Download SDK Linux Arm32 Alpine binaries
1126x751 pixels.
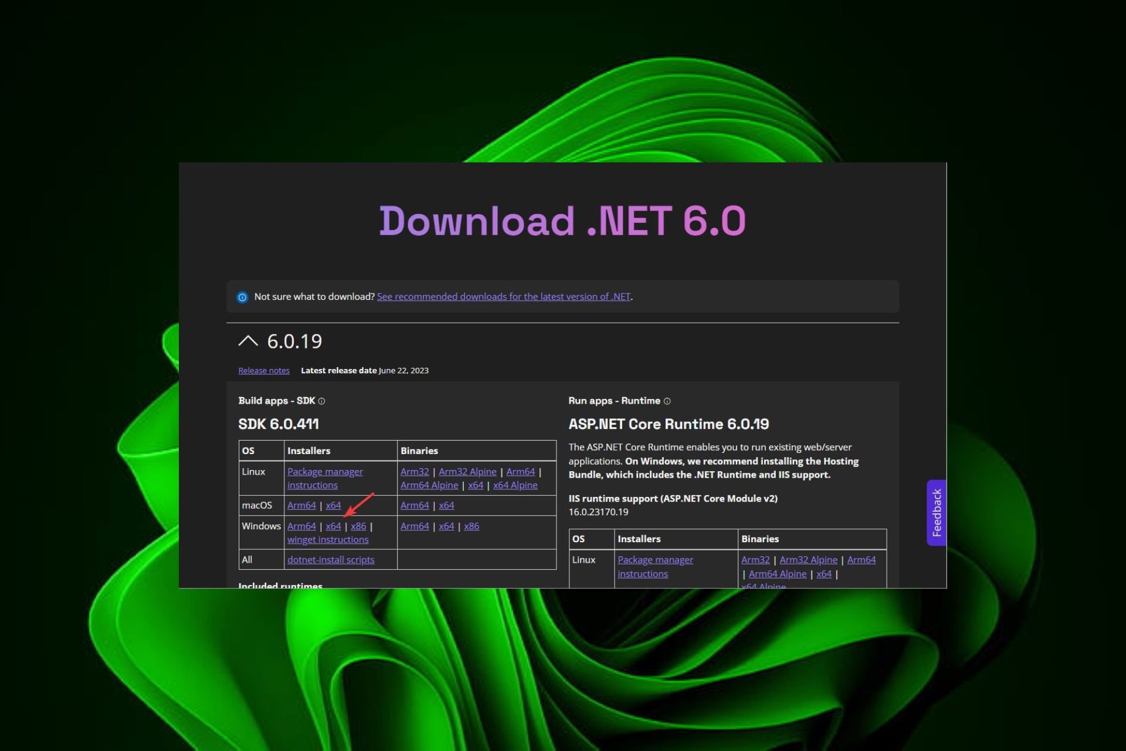pos(467,472)
